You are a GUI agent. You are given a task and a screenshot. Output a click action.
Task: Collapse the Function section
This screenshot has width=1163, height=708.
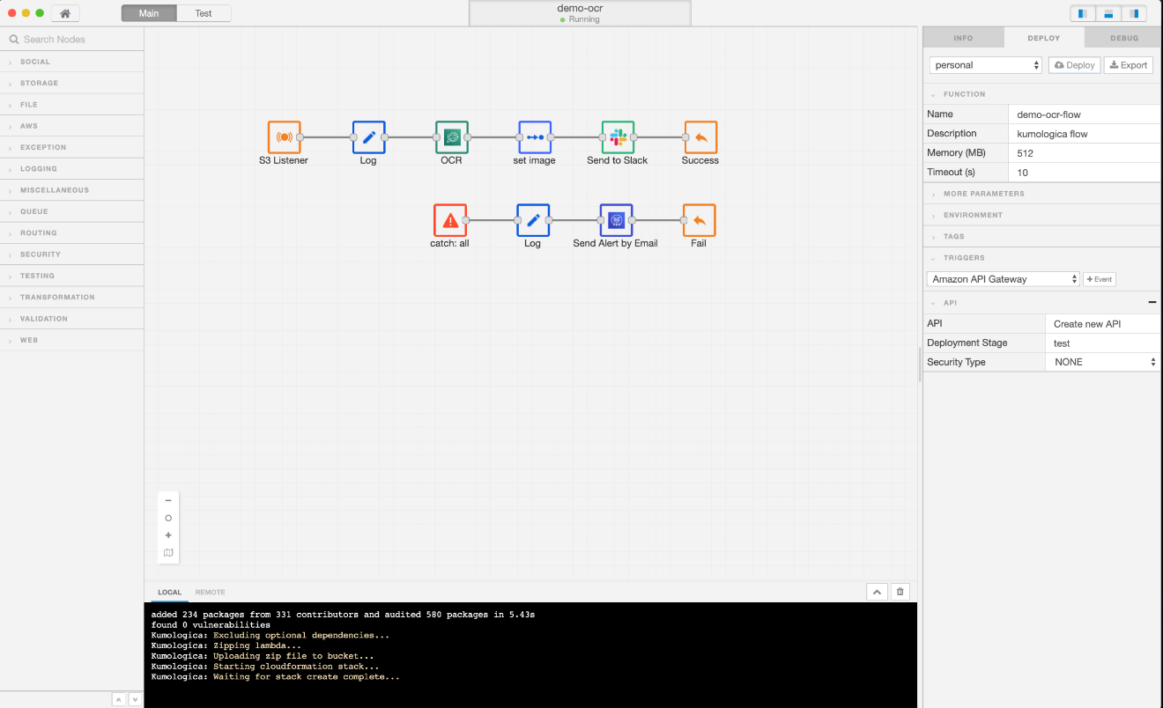pyautogui.click(x=1041, y=94)
